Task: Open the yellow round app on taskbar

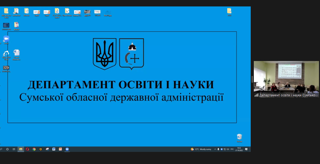Action: [41, 149]
